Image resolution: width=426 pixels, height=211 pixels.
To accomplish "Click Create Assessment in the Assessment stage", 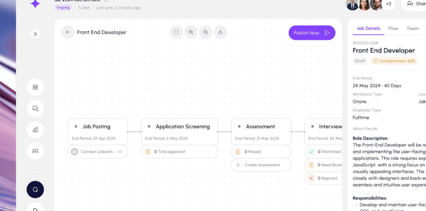I will pyautogui.click(x=261, y=165).
